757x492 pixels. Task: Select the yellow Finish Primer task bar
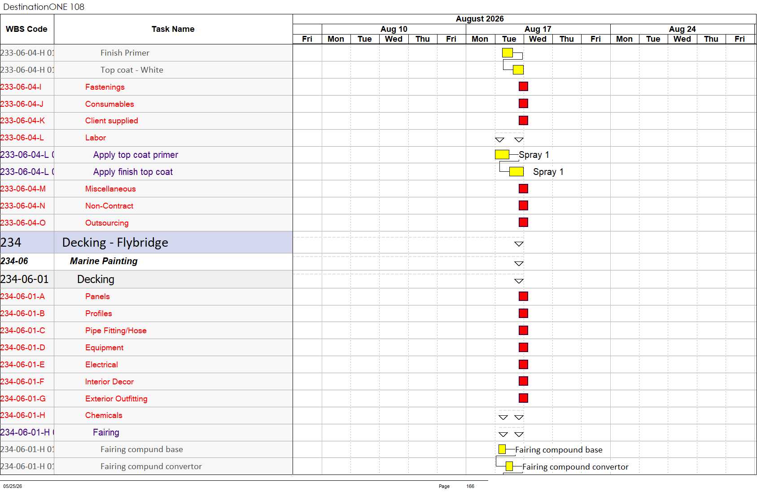pos(508,53)
